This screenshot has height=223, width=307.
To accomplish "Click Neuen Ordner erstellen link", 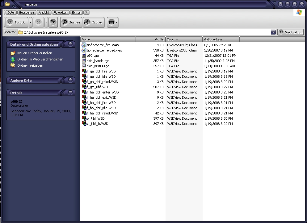I will [x=35, y=53].
